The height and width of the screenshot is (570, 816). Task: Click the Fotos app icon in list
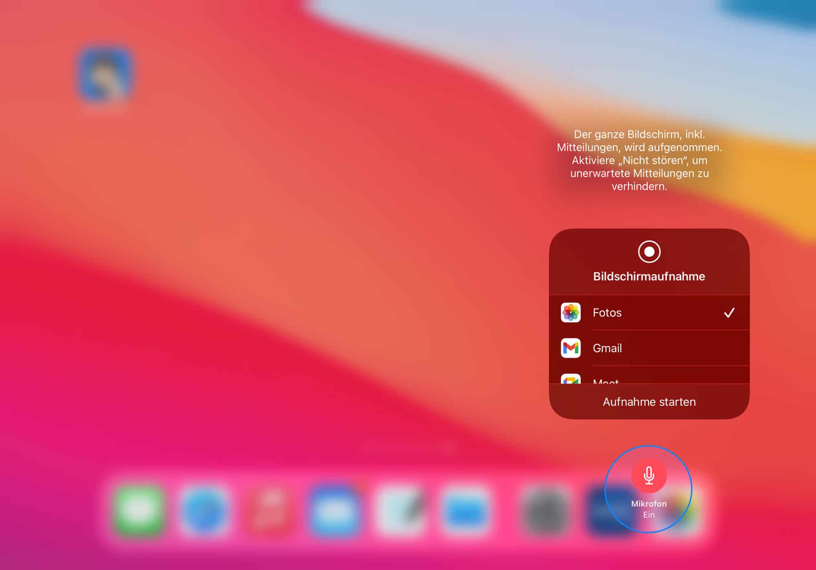click(x=571, y=313)
